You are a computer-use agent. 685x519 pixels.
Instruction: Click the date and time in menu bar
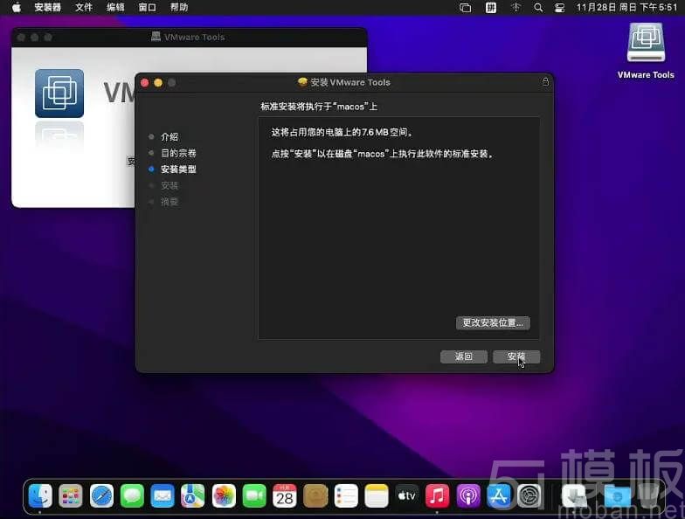tap(626, 7)
